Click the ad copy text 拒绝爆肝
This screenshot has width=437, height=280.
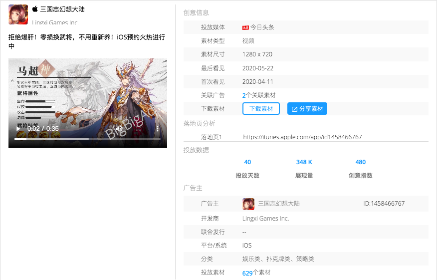(x=87, y=41)
